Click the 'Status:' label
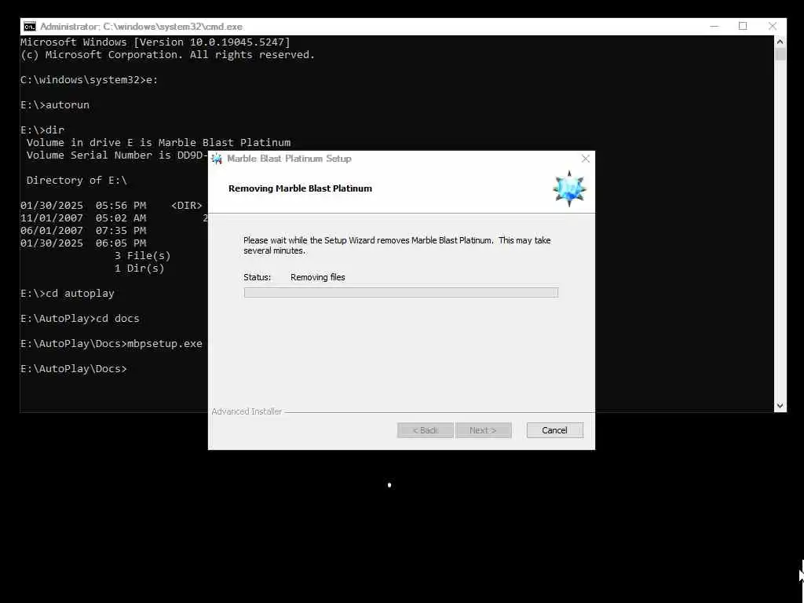This screenshot has width=804, height=603. coord(257,277)
